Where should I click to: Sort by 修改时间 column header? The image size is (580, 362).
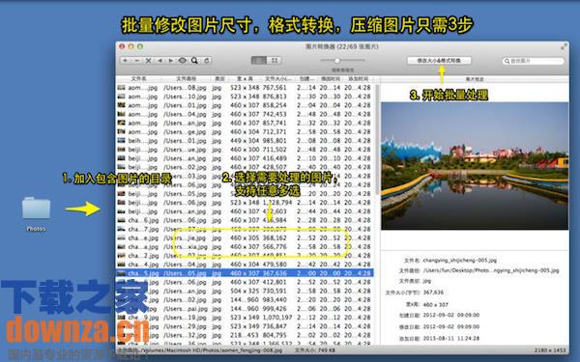(x=331, y=79)
